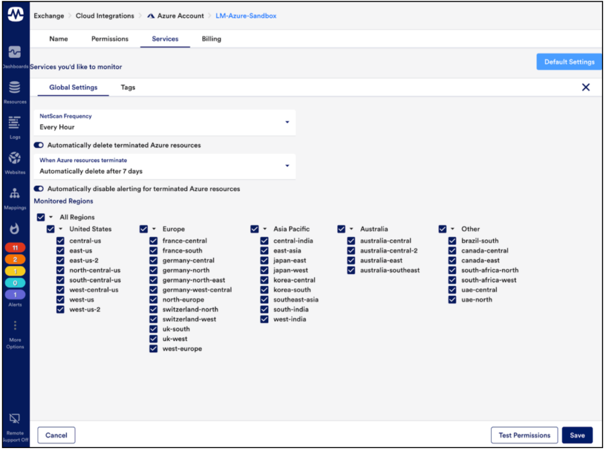Screen dimensions: 606x451
Task: Open the Dashboards sidebar icon
Action: click(15, 51)
